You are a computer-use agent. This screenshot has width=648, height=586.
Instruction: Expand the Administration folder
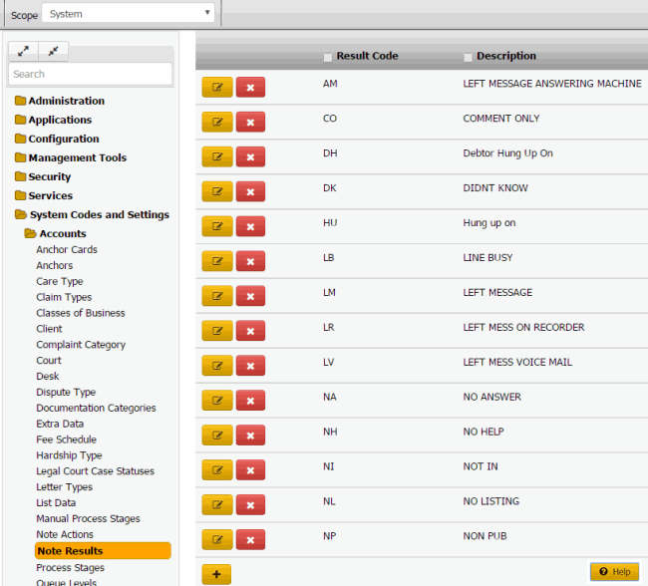tap(66, 101)
